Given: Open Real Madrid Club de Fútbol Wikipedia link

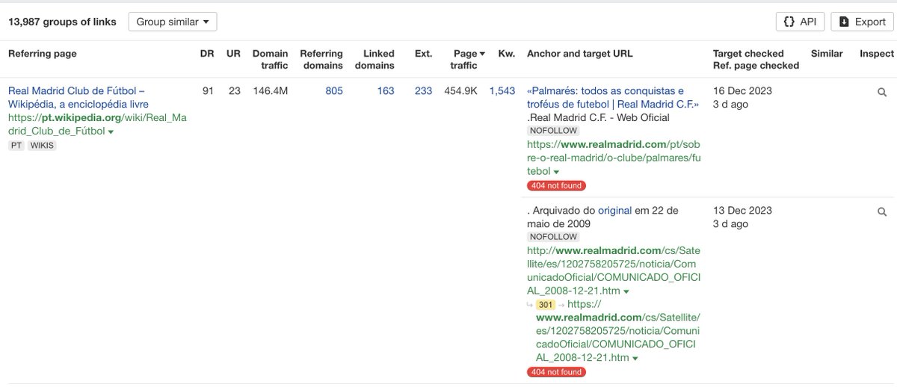Looking at the screenshot, I should [78, 97].
